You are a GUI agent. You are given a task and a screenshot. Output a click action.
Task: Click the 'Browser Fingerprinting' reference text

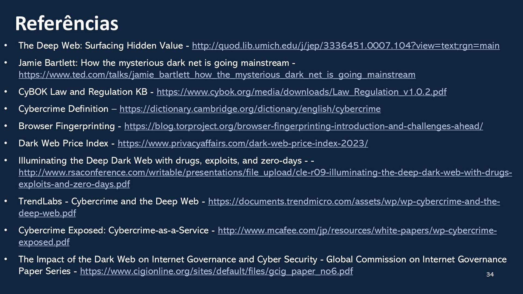click(67, 126)
